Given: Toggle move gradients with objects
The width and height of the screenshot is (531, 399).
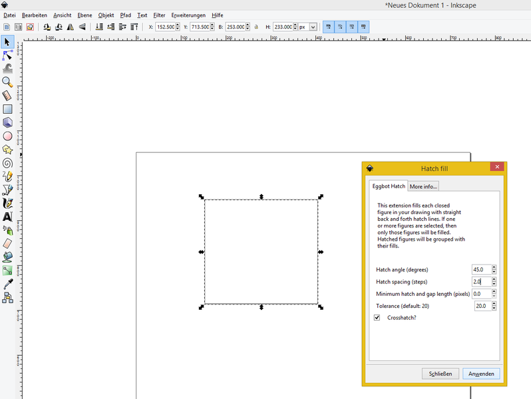Looking at the screenshot, I should click(352, 27).
